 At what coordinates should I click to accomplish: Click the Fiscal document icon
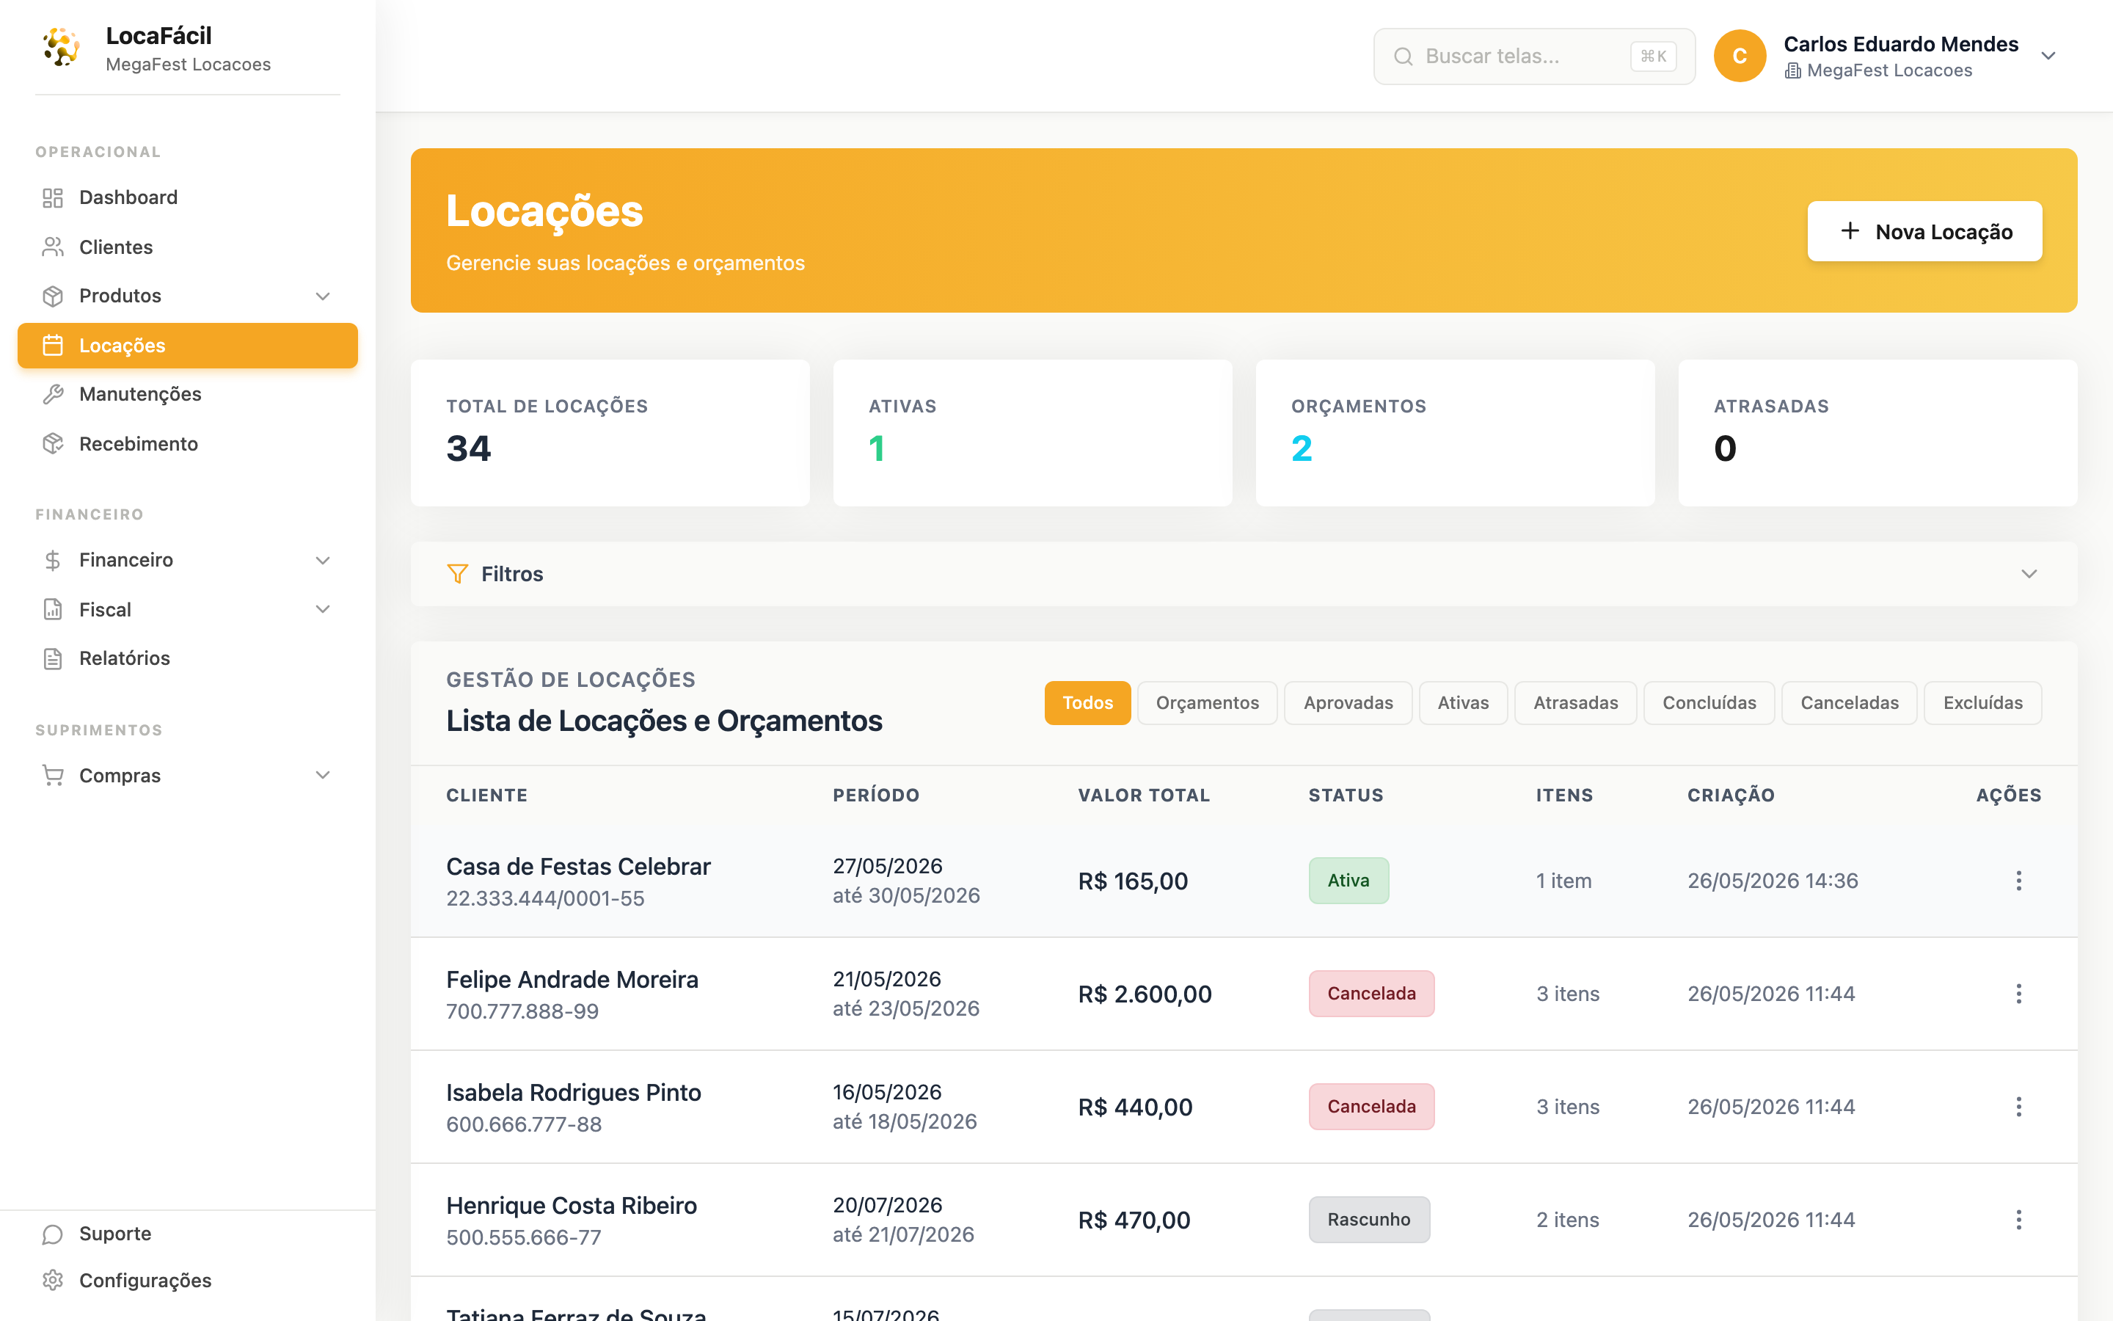click(x=52, y=610)
